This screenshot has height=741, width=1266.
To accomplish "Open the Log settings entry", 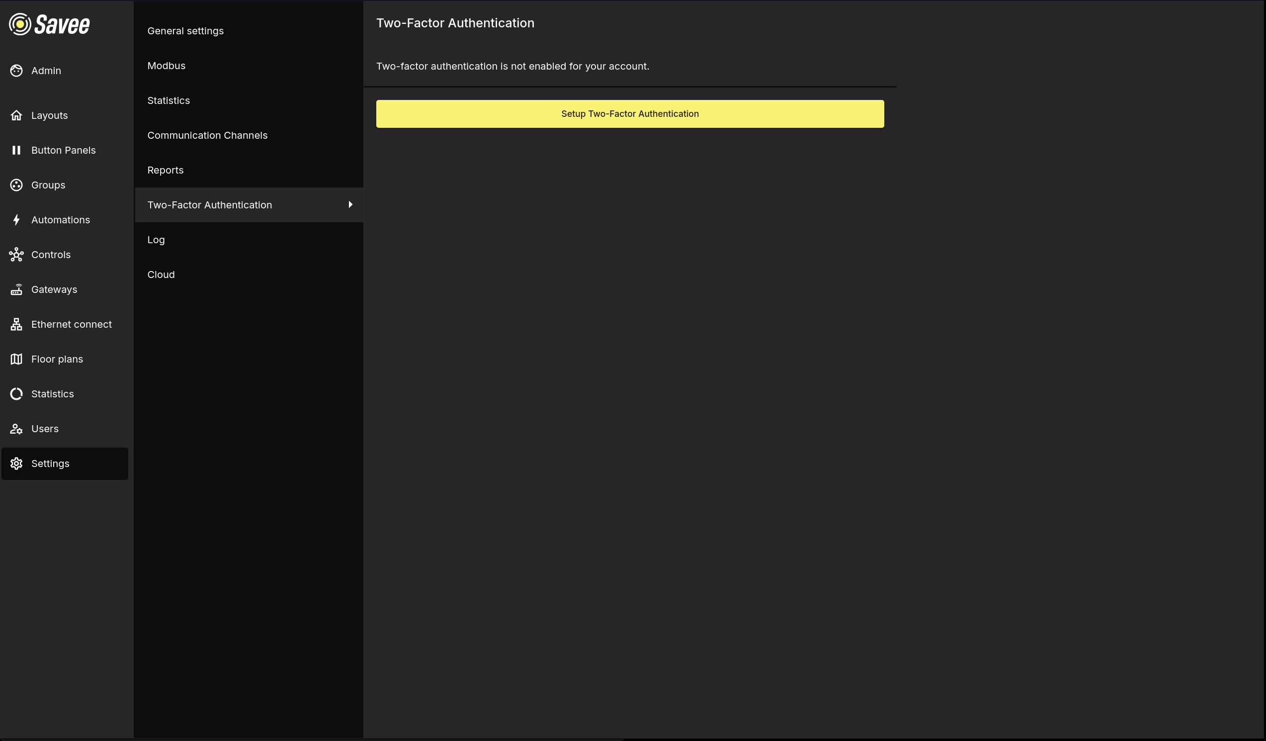I will coord(156,240).
